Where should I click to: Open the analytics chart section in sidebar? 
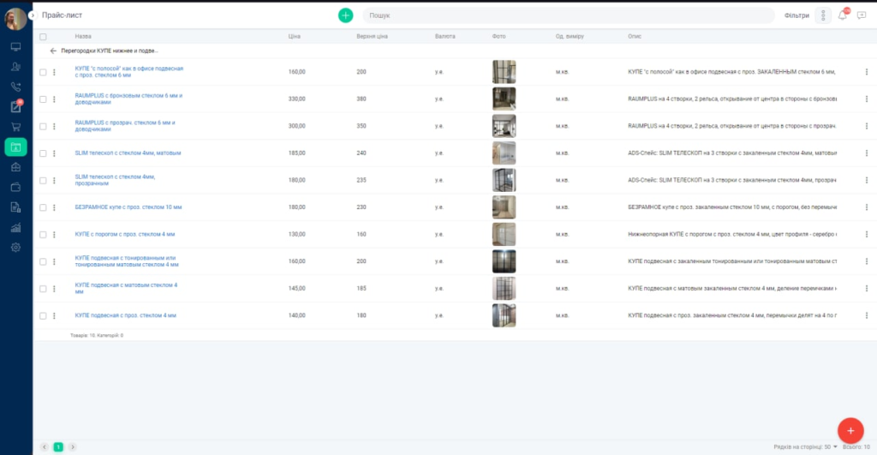(15, 227)
